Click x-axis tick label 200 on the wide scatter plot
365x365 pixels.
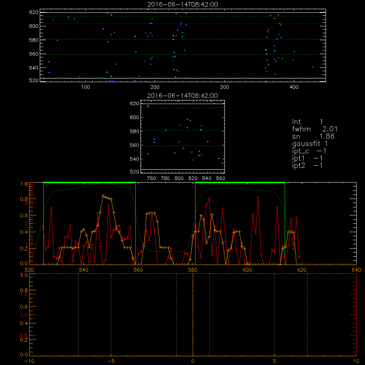155,87
